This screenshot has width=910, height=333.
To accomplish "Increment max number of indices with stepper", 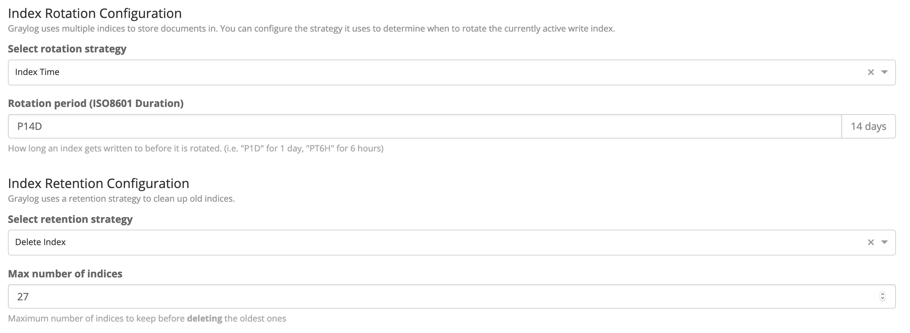I will click(x=883, y=294).
